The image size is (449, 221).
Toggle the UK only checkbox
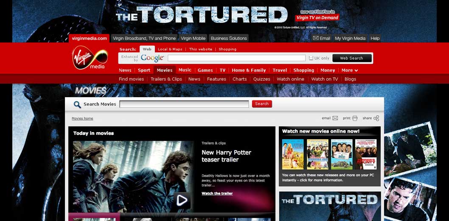coord(311,58)
